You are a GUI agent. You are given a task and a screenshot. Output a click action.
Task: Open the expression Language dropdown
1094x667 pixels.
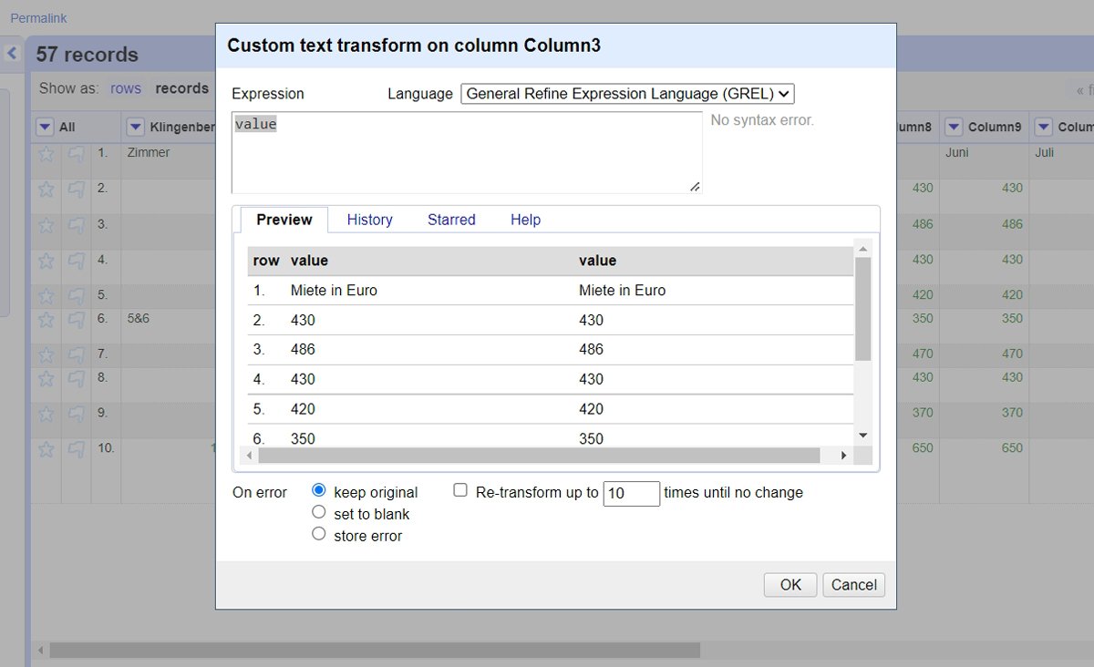click(628, 94)
